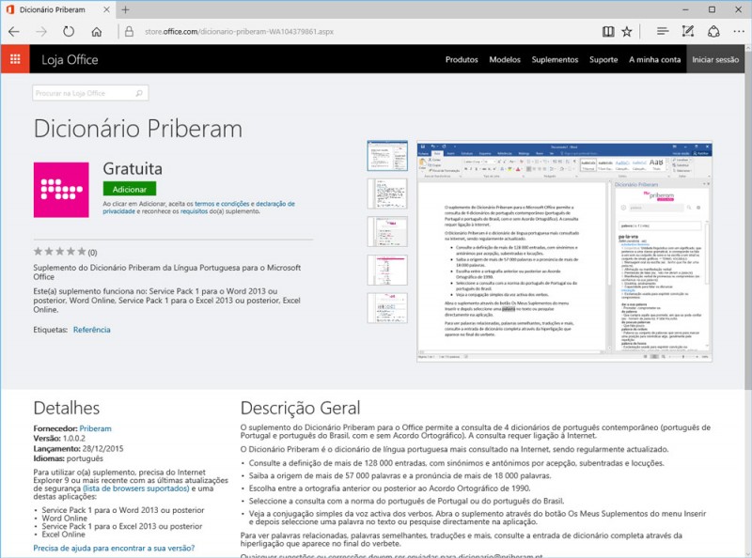Screen dimensions: 752x558
Task: Open the Produtos menu
Action: 462,59
